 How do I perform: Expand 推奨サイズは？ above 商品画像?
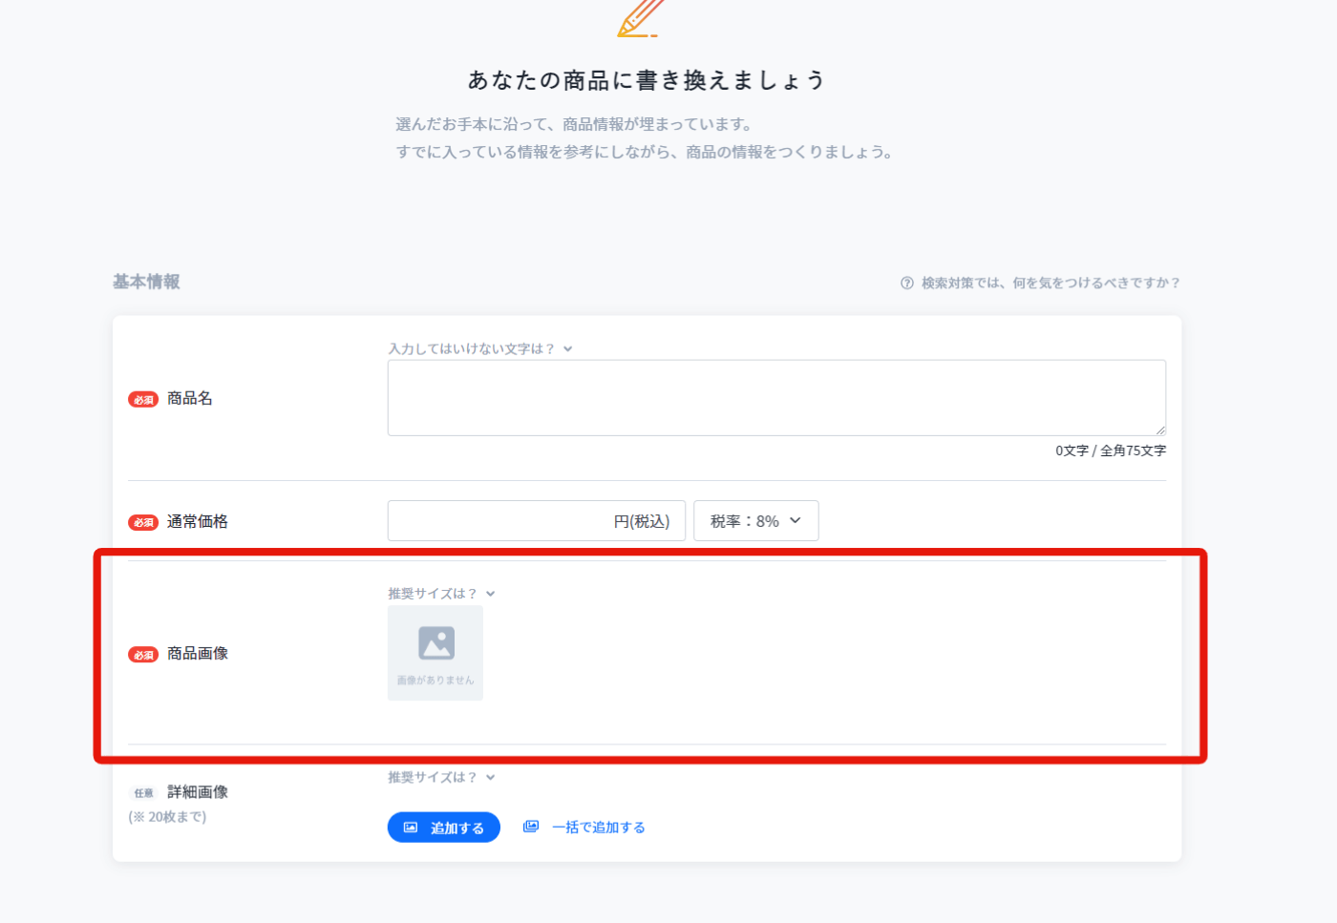(441, 594)
